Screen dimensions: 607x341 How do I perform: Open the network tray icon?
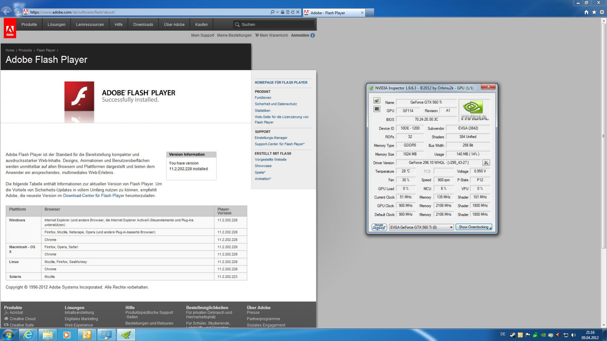566,335
